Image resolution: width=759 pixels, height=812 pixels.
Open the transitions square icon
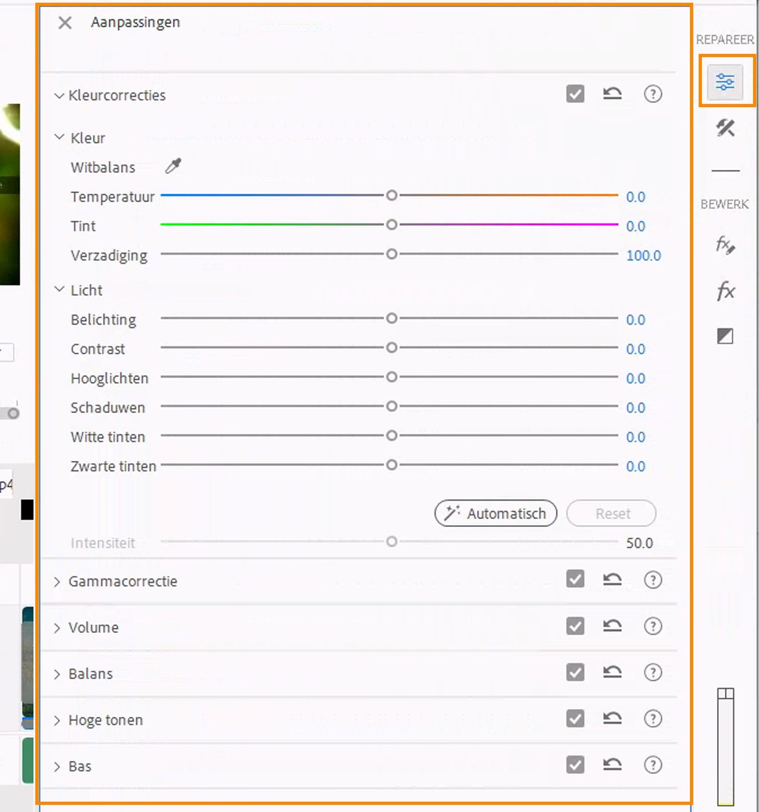pos(725,336)
